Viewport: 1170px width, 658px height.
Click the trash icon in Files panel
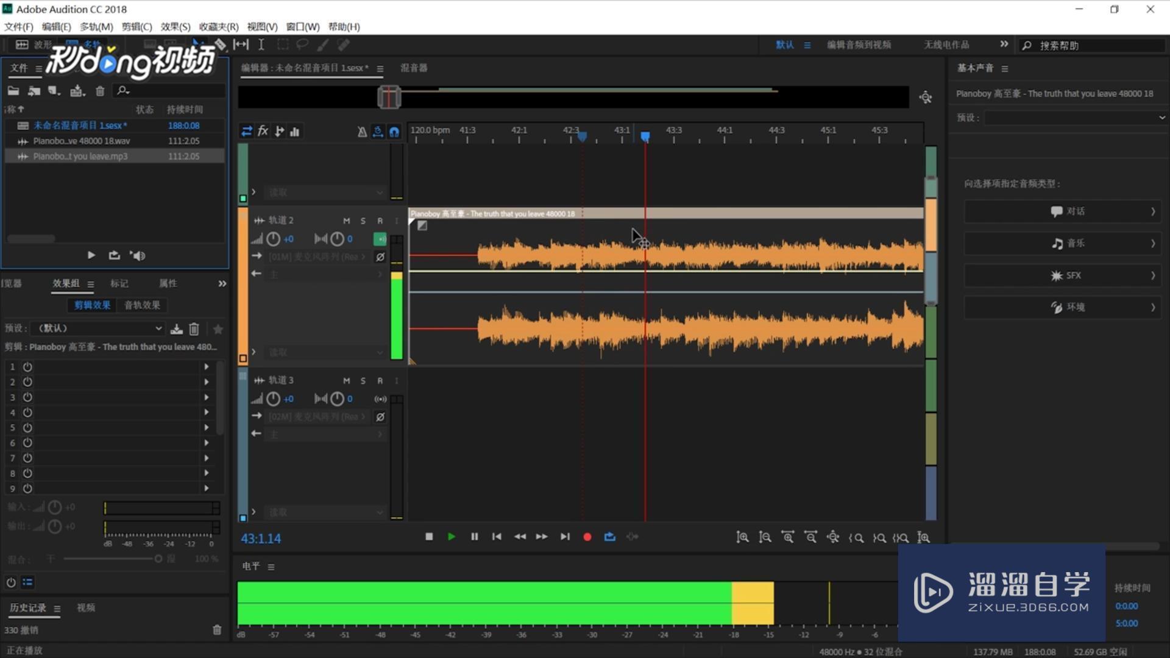(x=100, y=91)
